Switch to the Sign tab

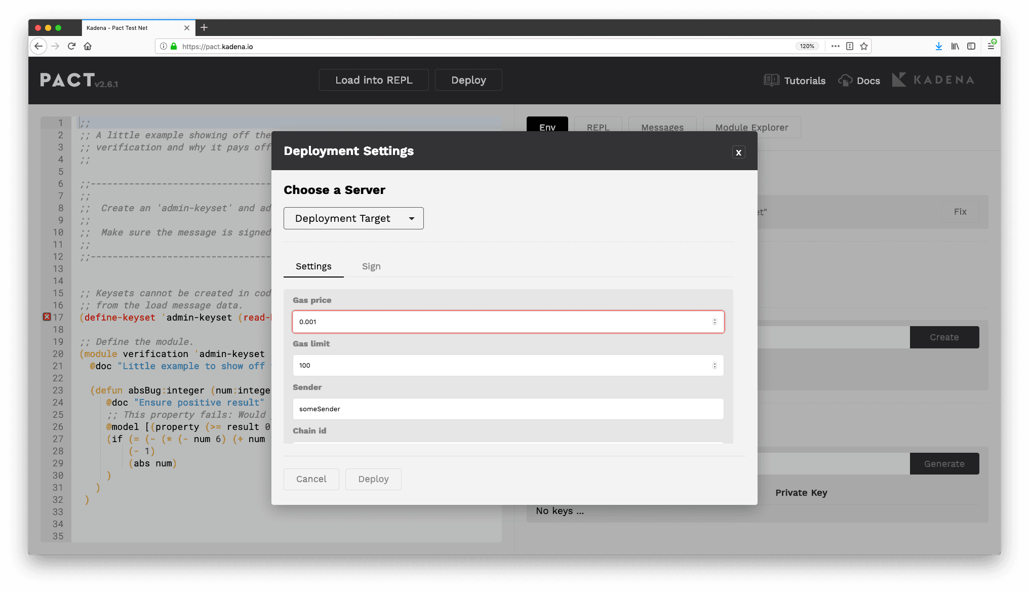(371, 266)
